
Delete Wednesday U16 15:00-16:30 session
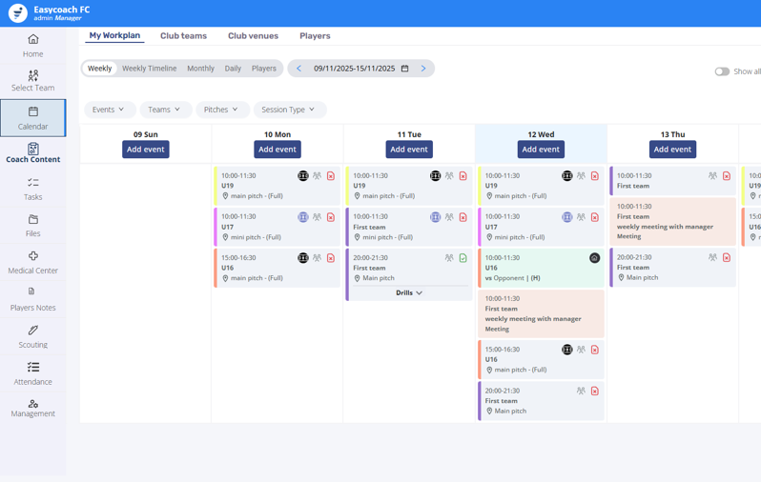click(594, 350)
